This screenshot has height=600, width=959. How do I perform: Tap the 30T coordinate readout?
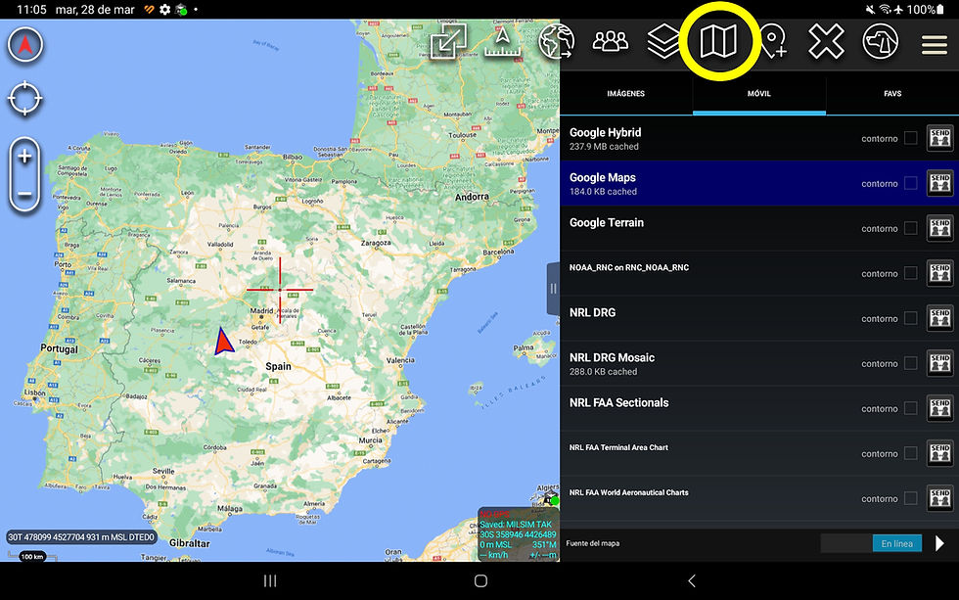click(x=80, y=537)
